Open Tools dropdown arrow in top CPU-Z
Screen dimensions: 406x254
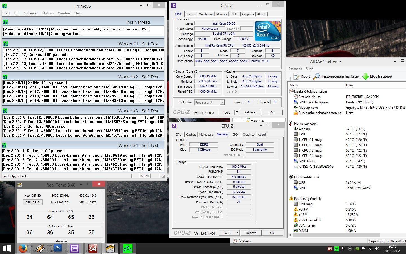click(237, 112)
